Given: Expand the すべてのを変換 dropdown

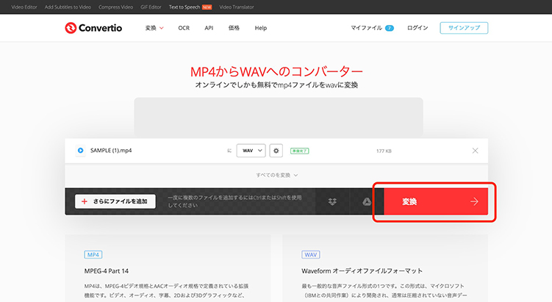Looking at the screenshot, I should coord(276,175).
